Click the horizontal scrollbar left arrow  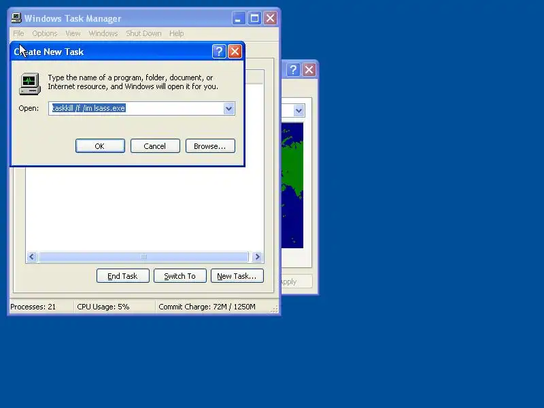(x=32, y=257)
